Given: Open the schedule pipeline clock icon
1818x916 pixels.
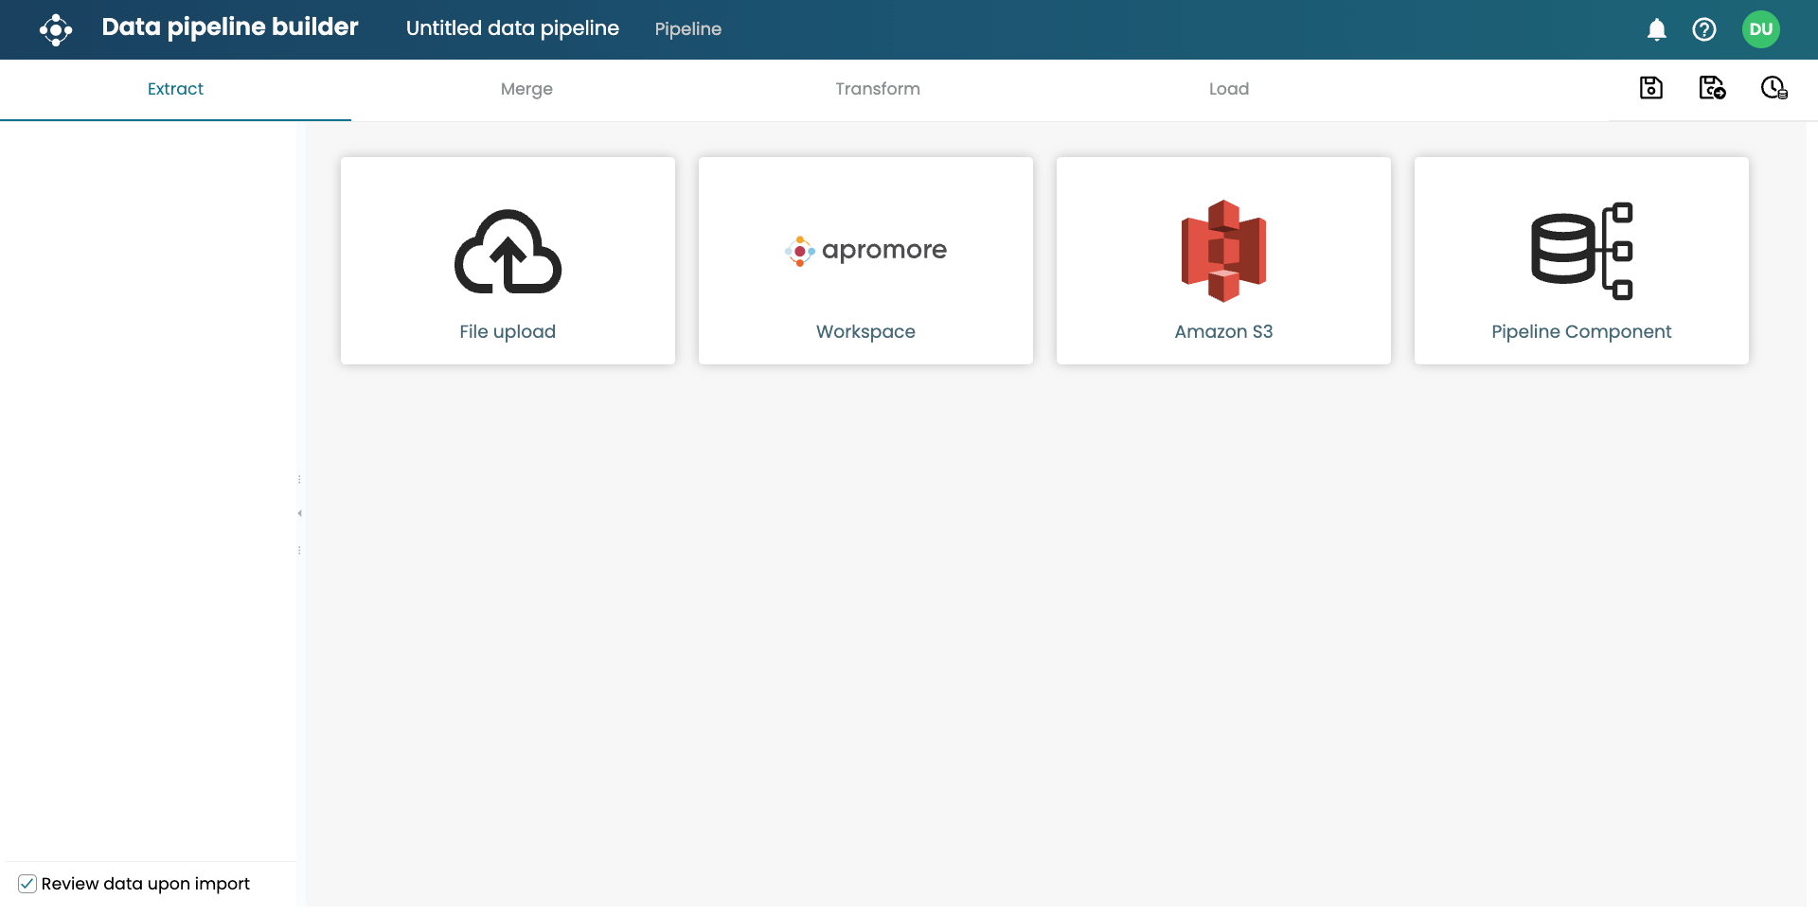Looking at the screenshot, I should point(1773,88).
